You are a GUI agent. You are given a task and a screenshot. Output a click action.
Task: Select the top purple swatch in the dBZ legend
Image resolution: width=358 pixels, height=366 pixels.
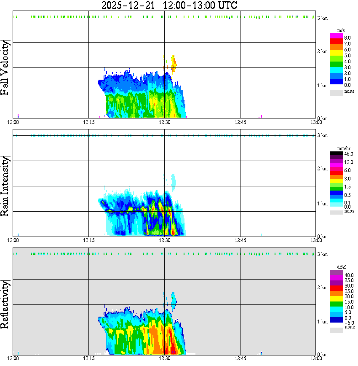click(337, 272)
